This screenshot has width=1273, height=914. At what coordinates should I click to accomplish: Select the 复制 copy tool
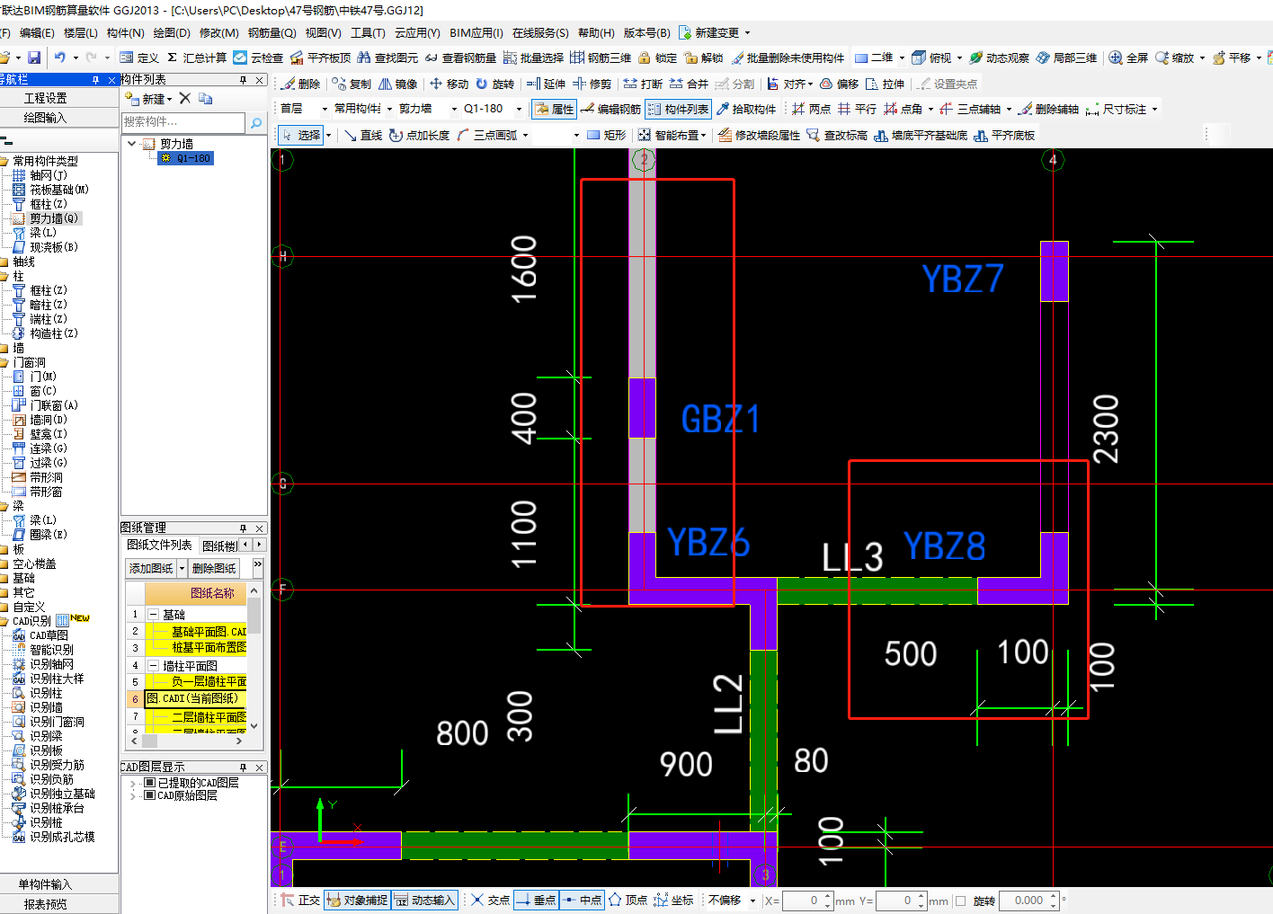(352, 84)
